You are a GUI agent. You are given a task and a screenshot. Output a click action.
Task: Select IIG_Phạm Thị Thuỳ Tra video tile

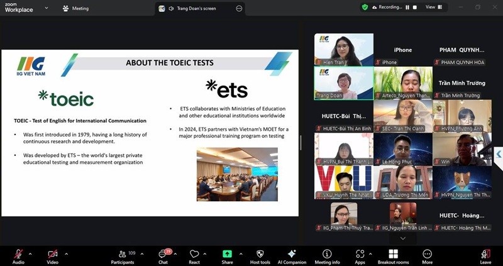[344, 216]
